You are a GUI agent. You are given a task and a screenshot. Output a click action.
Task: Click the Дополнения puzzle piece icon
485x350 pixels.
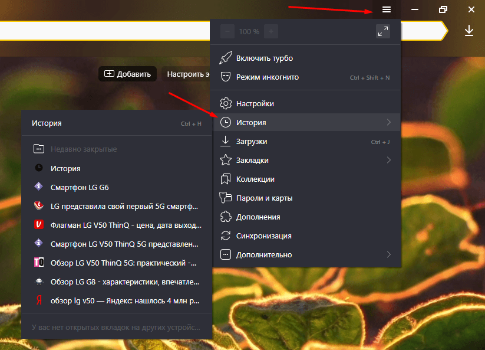pyautogui.click(x=226, y=217)
